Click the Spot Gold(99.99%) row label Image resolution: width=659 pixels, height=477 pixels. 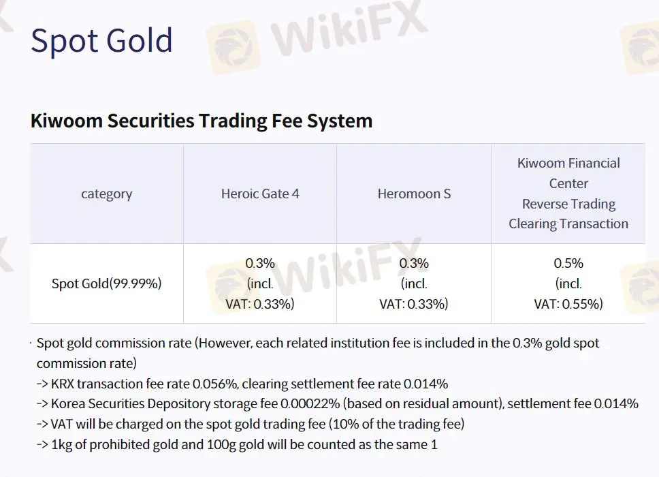[x=106, y=283]
